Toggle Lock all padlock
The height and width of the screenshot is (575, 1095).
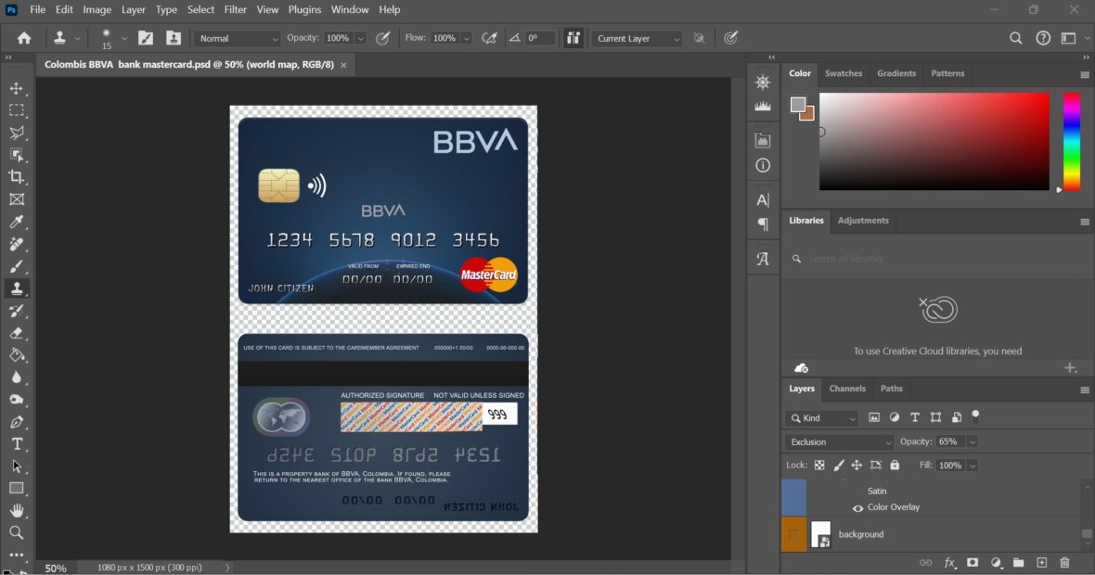[895, 466]
